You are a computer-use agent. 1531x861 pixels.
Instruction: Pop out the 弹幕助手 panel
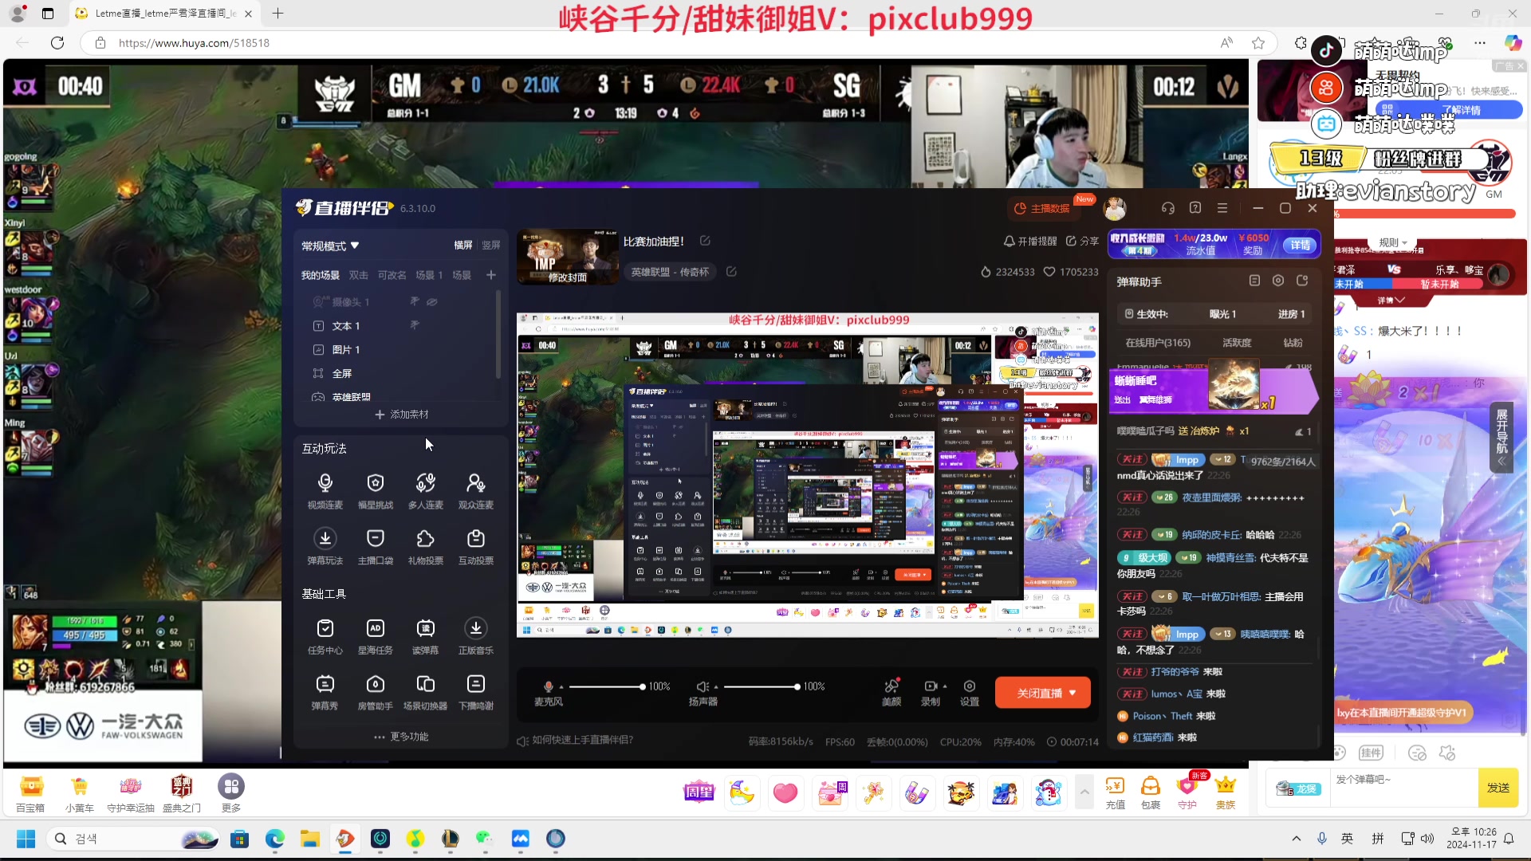pyautogui.click(x=1303, y=281)
